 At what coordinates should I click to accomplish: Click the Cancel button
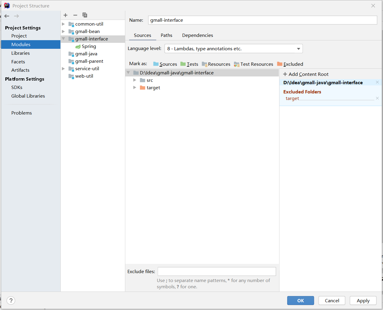332,300
